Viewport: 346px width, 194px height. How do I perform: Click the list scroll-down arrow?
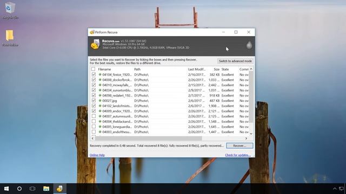coord(251,134)
